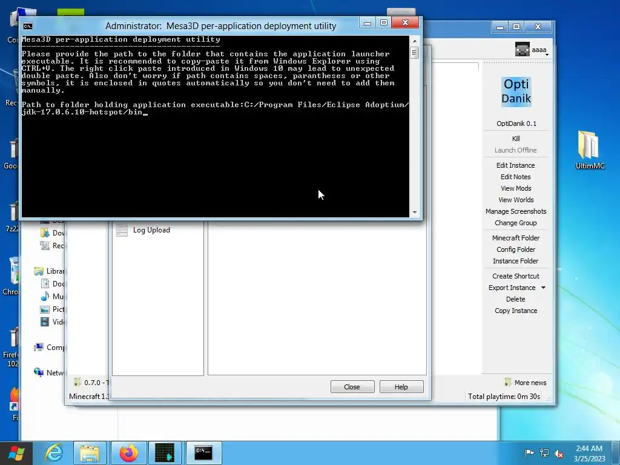Click the Action Center flag tray icon
The height and width of the screenshot is (465, 620).
coord(529,453)
